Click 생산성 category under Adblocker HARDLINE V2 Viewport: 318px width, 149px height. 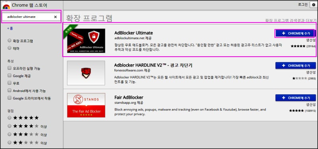coord(311,73)
